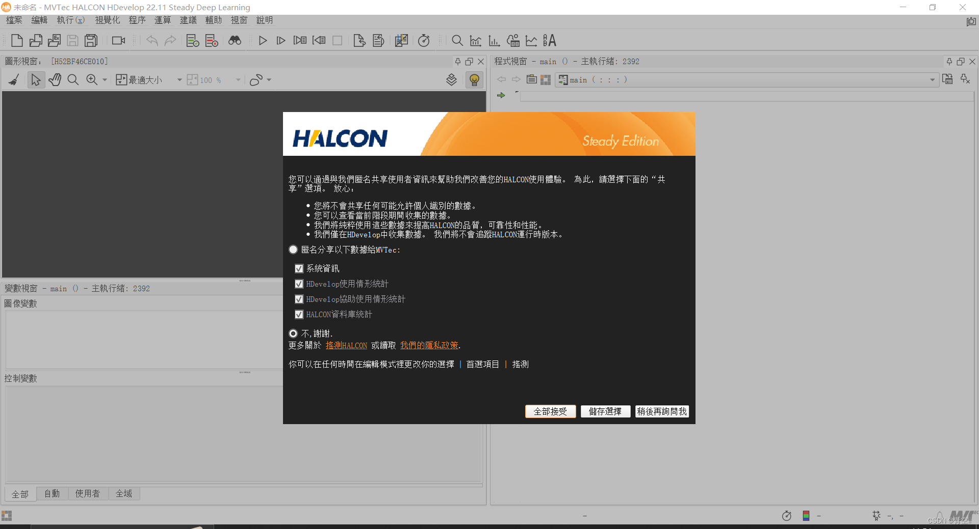Toggle the 系統資訊 checkbox

click(x=299, y=268)
